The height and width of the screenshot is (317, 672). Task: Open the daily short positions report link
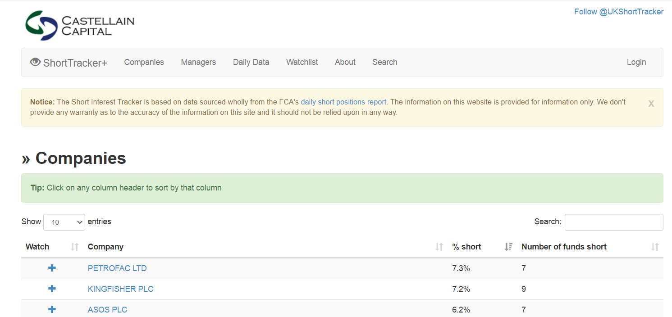pyautogui.click(x=344, y=102)
